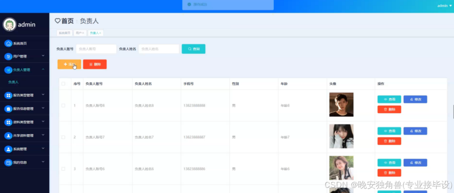Open 负责人 submenu item in sidebar

(13, 82)
